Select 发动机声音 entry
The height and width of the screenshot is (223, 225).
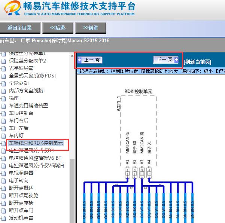(21, 218)
